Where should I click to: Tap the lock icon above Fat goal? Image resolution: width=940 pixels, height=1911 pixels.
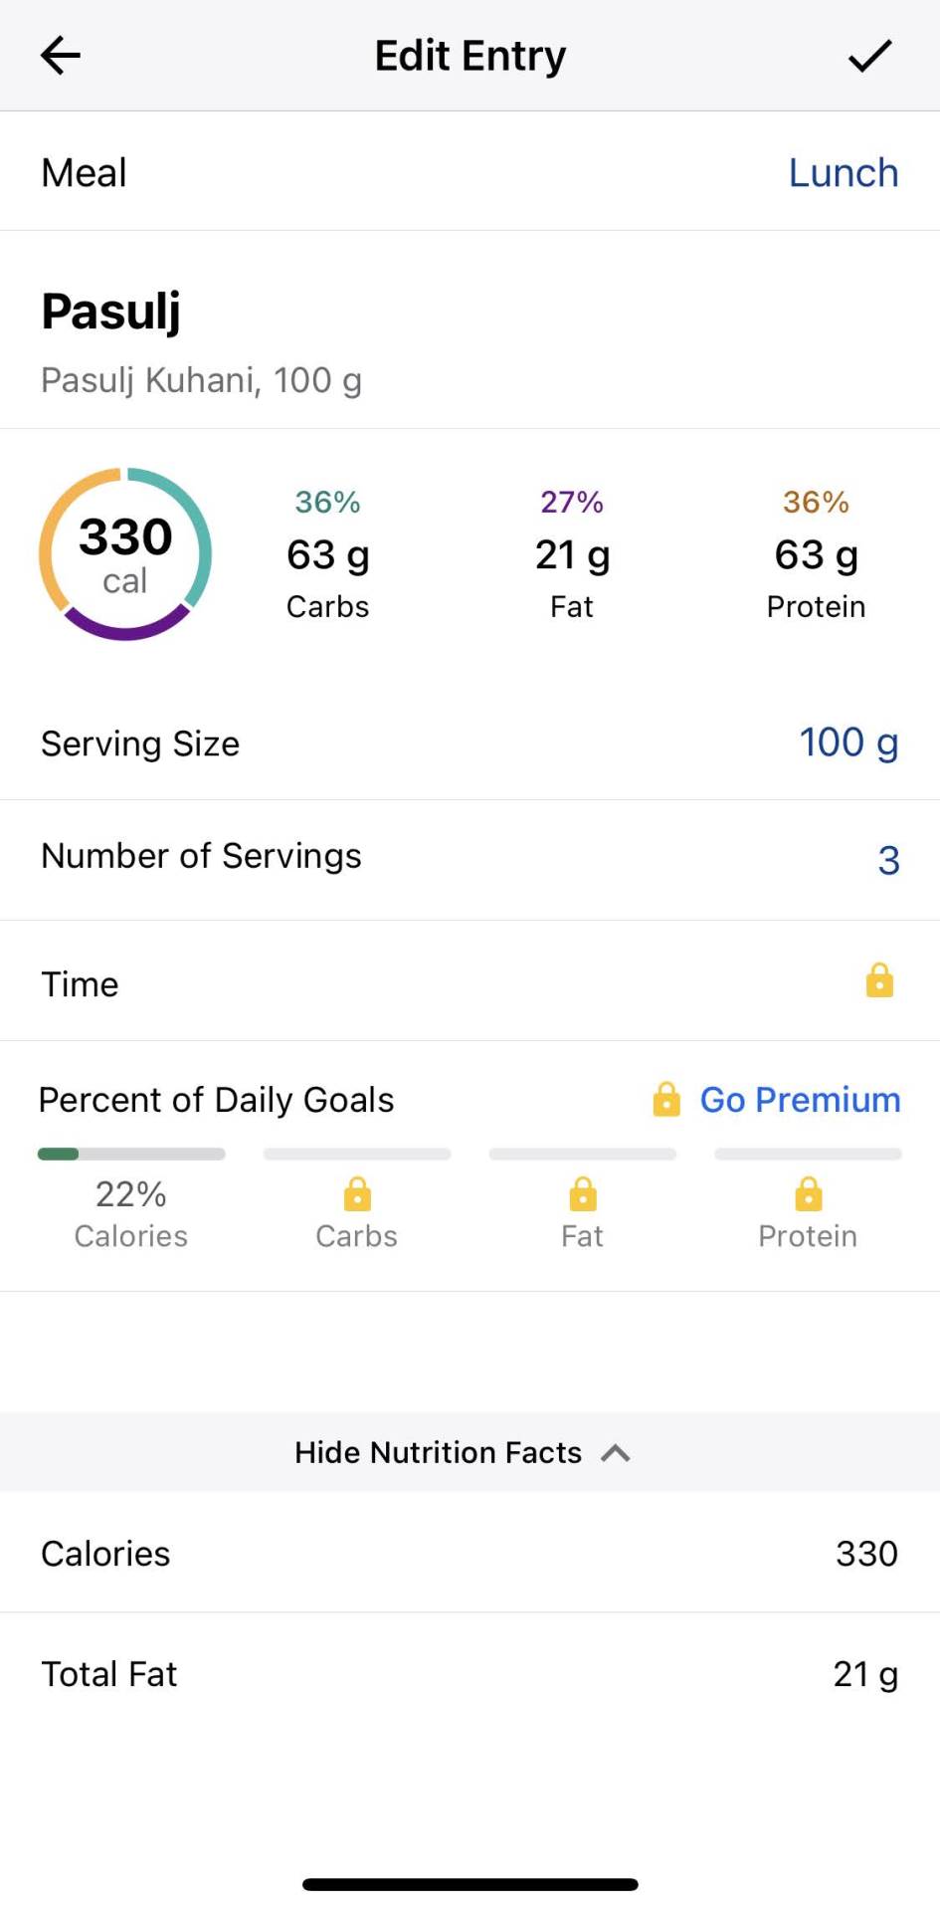583,1193
